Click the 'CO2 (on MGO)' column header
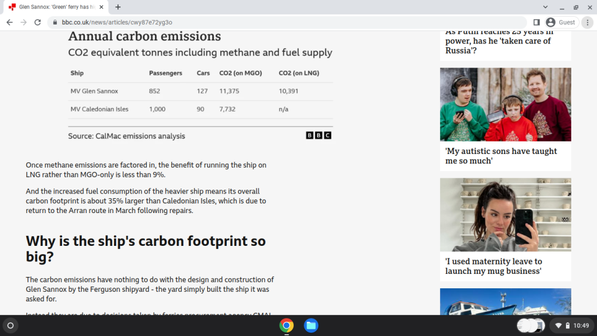This screenshot has height=336, width=597. coord(241,73)
